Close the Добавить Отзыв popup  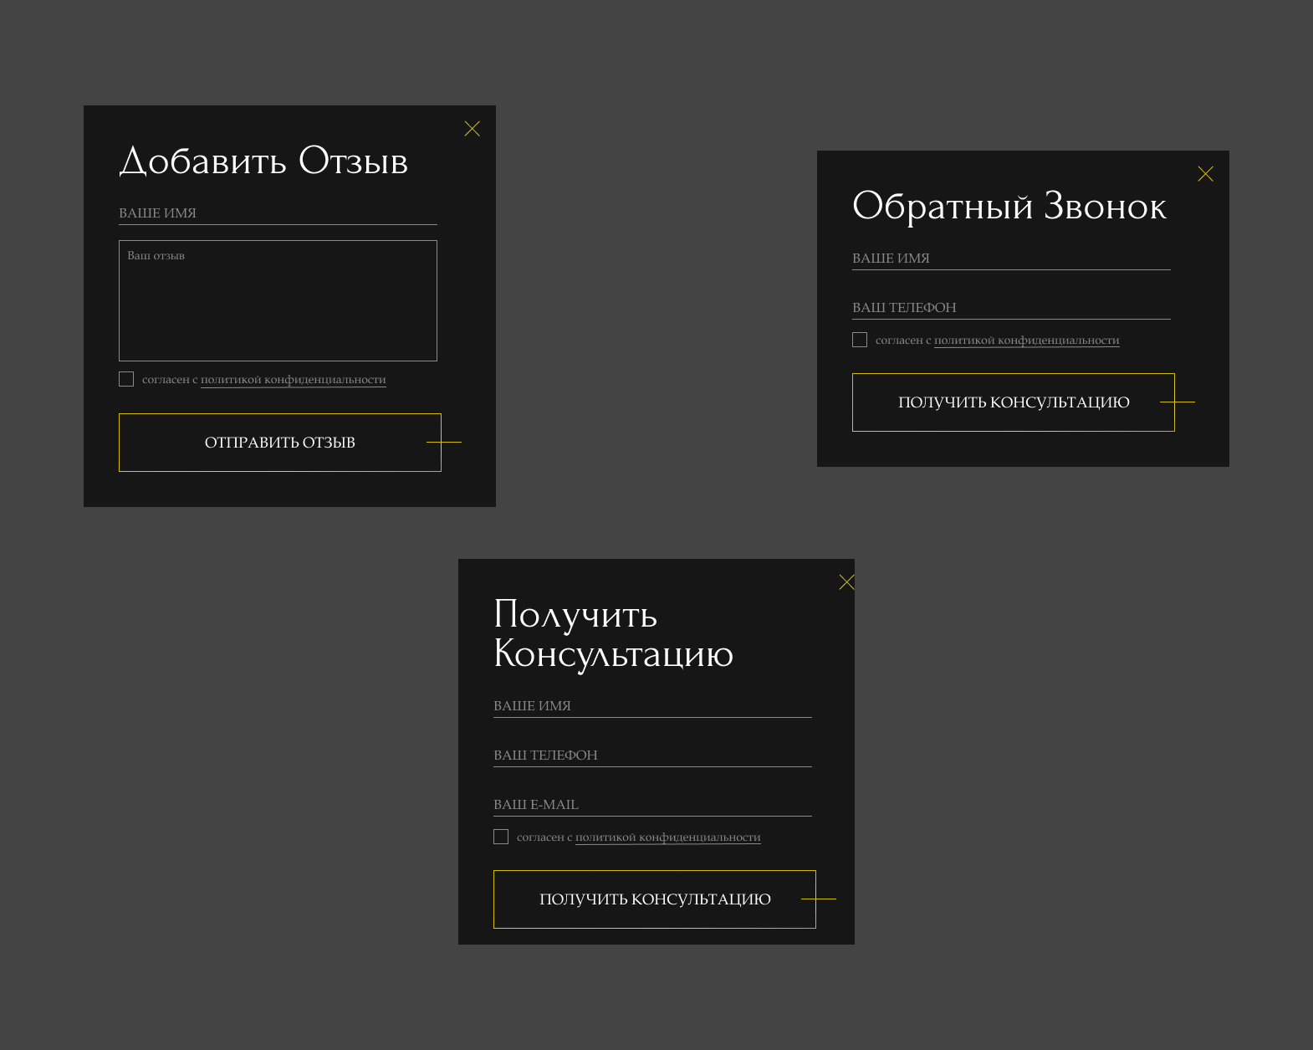pyautogui.click(x=472, y=129)
